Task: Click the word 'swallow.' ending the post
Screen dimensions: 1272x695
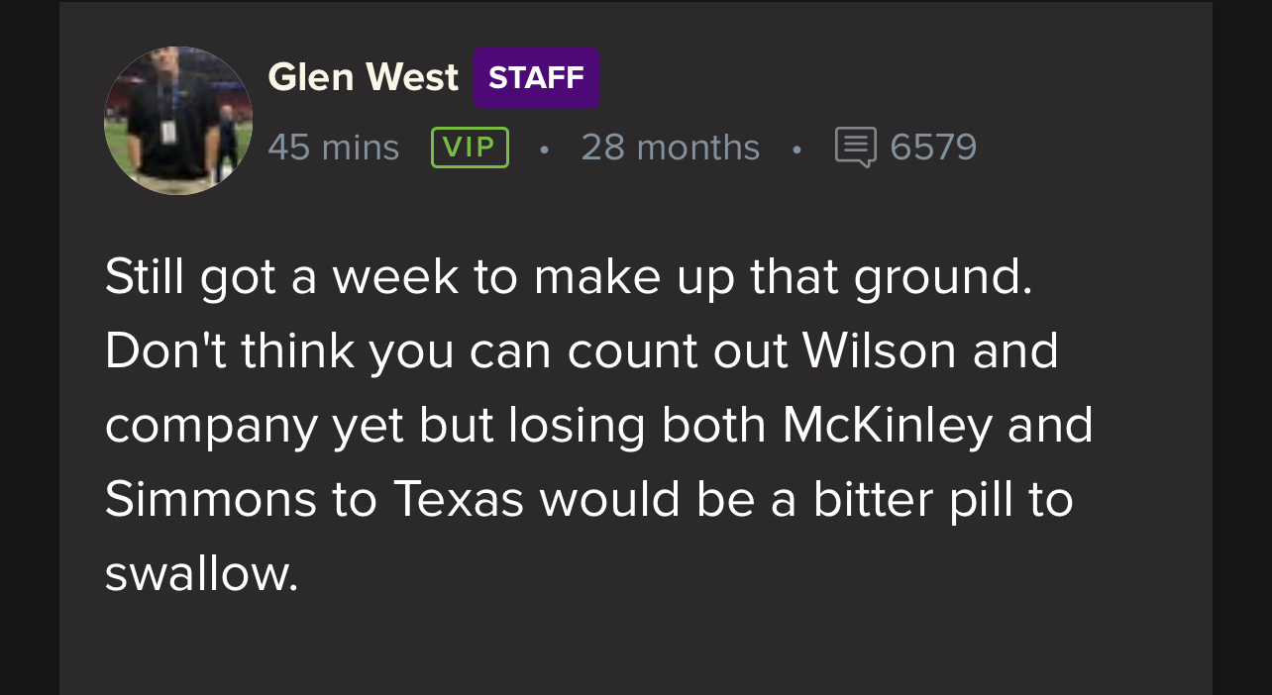Action: pyautogui.click(x=201, y=573)
